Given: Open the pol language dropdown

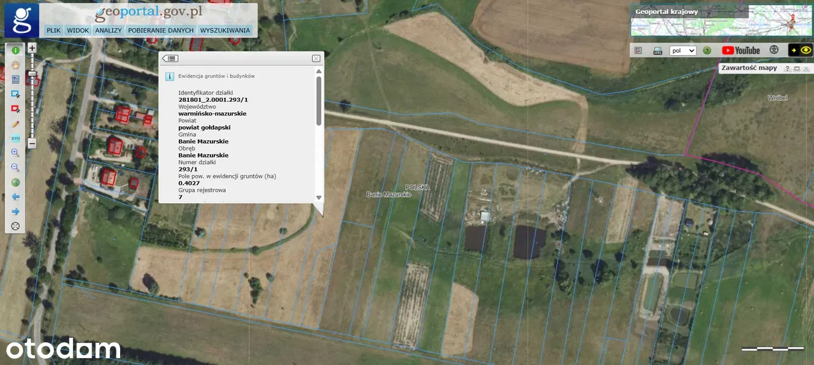Looking at the screenshot, I should click(683, 50).
